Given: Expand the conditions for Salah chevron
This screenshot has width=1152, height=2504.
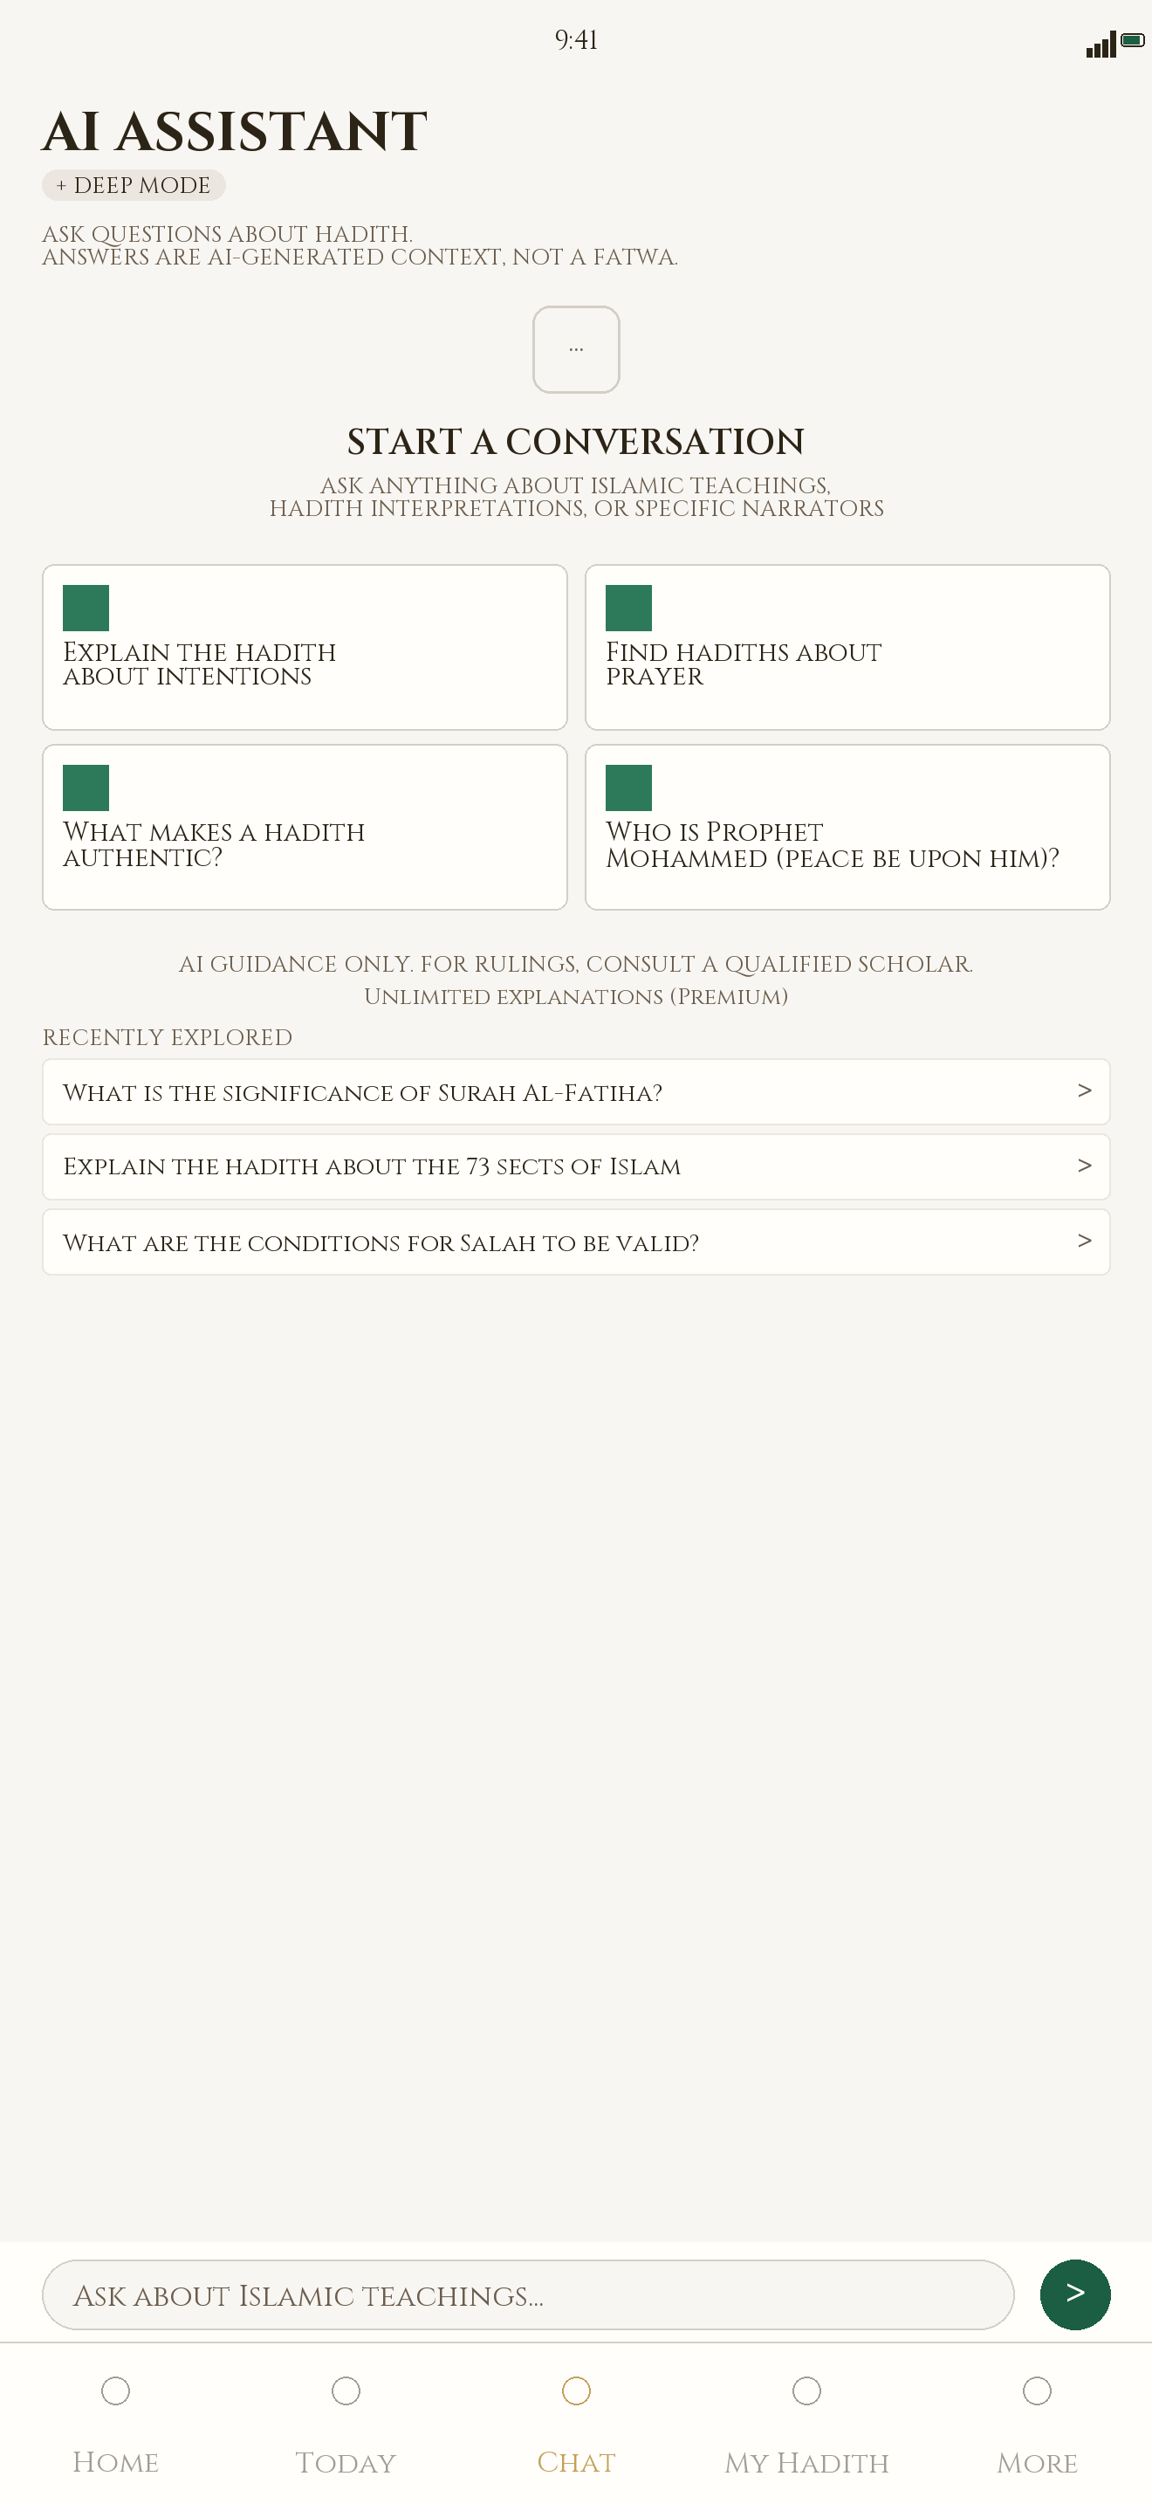Looking at the screenshot, I should 1084,1241.
